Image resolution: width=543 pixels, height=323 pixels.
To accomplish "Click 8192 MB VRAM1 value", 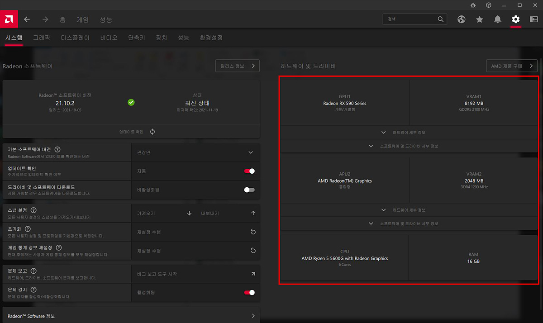I will [x=474, y=103].
